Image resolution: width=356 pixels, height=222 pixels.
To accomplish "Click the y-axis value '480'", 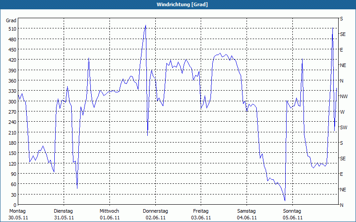I will point(12,40).
